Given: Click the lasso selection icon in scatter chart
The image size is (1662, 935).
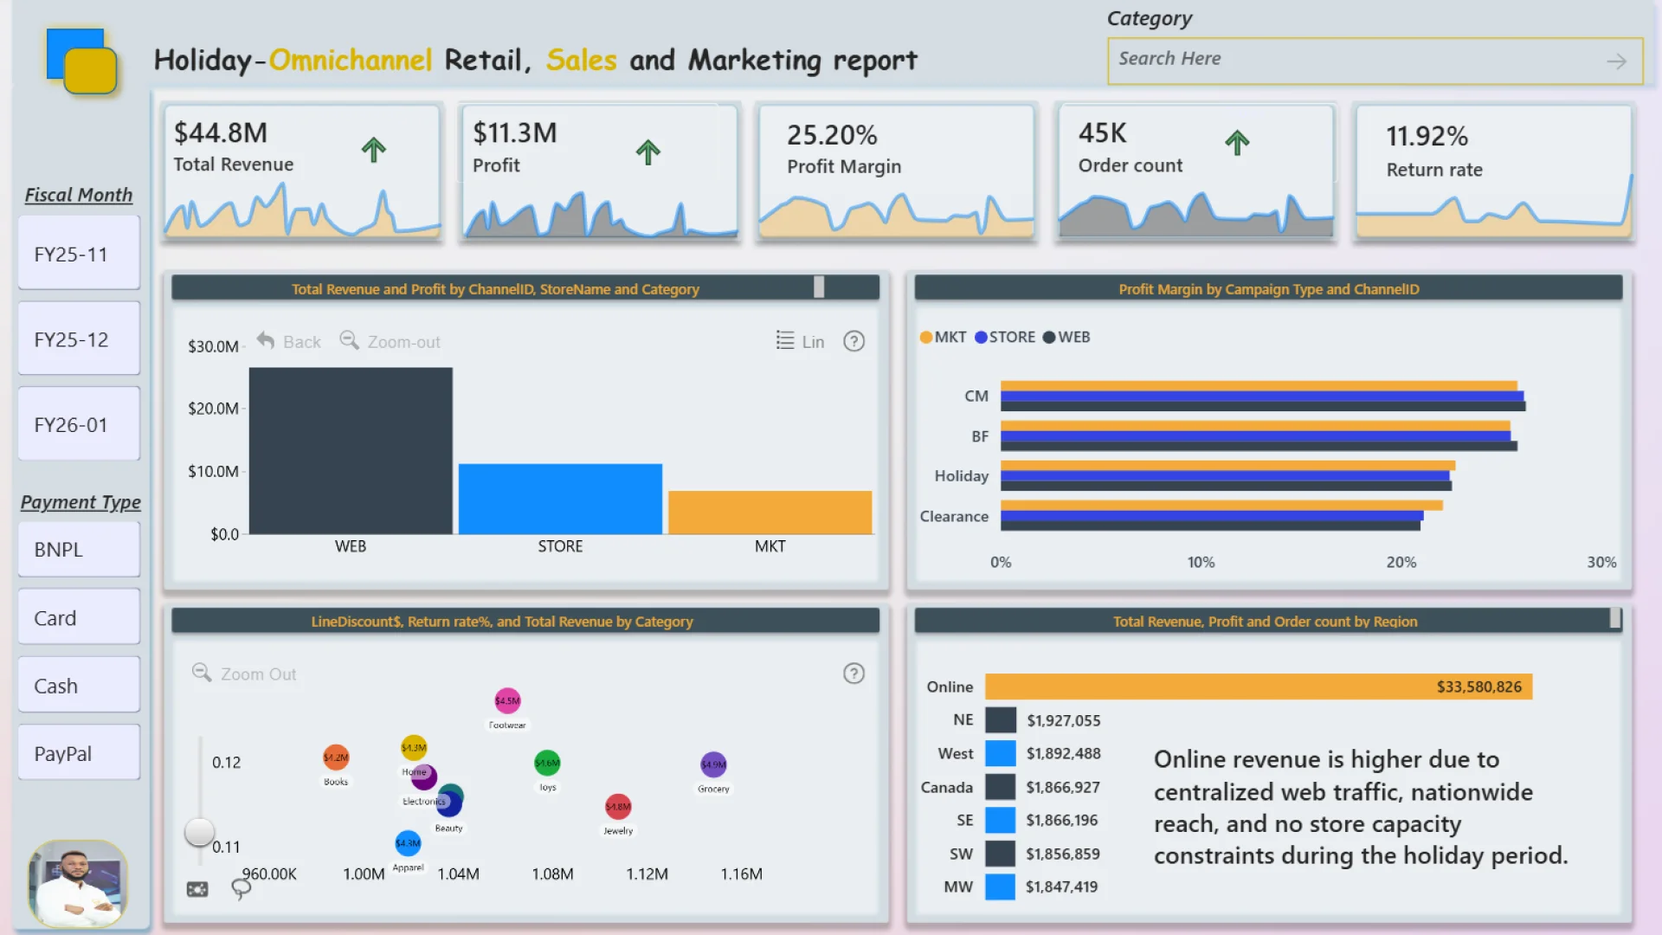Looking at the screenshot, I should (x=241, y=888).
